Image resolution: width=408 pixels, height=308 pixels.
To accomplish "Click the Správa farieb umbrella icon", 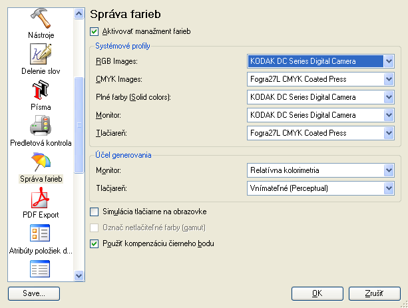I will click(x=41, y=162).
